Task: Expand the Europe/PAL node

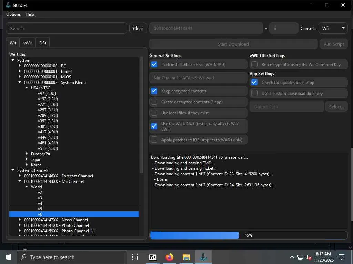Action: click(27, 154)
